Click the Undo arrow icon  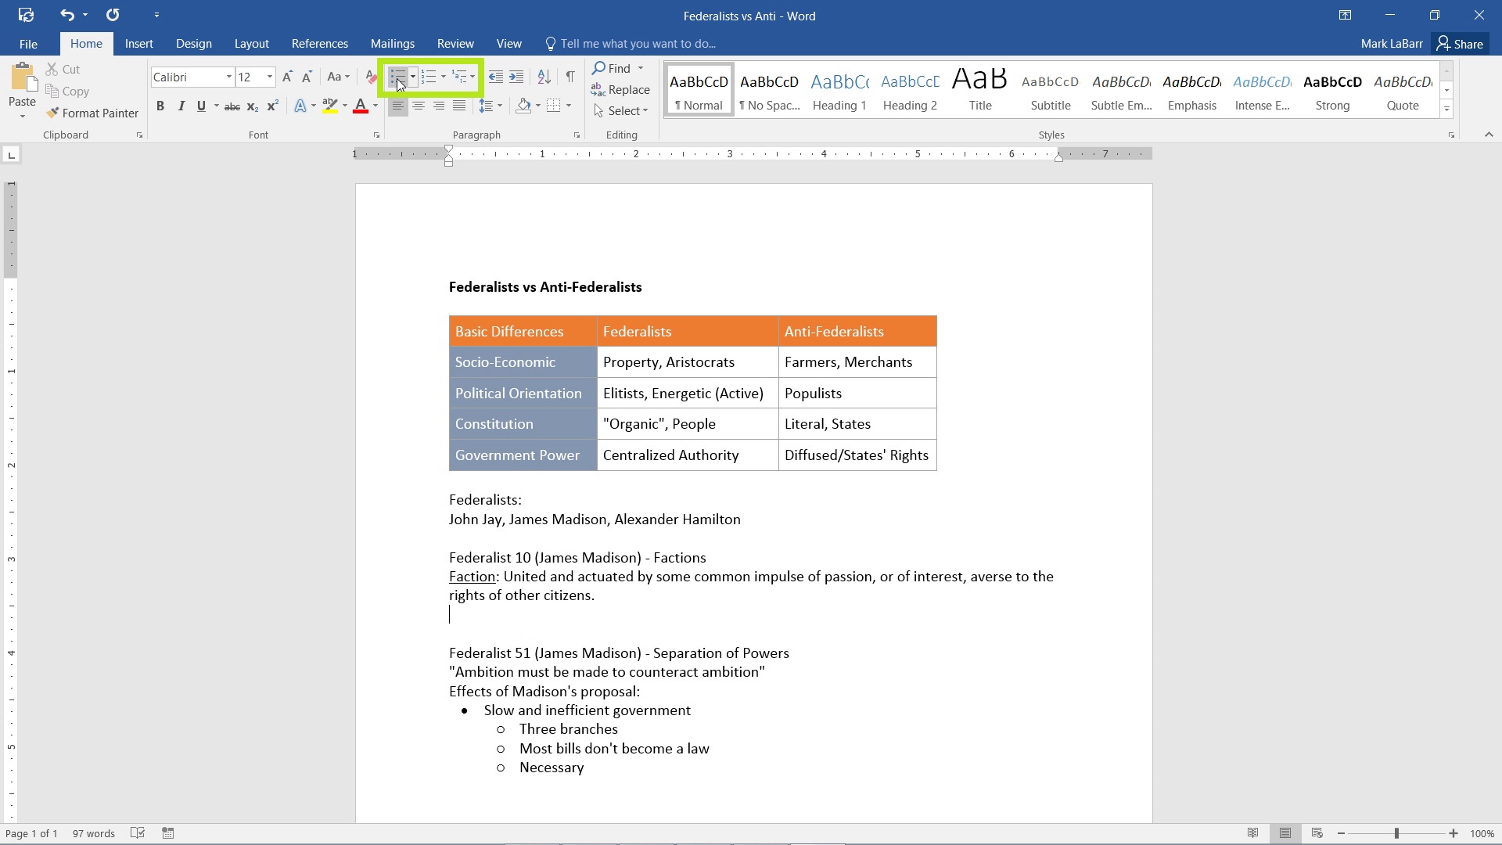tap(67, 15)
